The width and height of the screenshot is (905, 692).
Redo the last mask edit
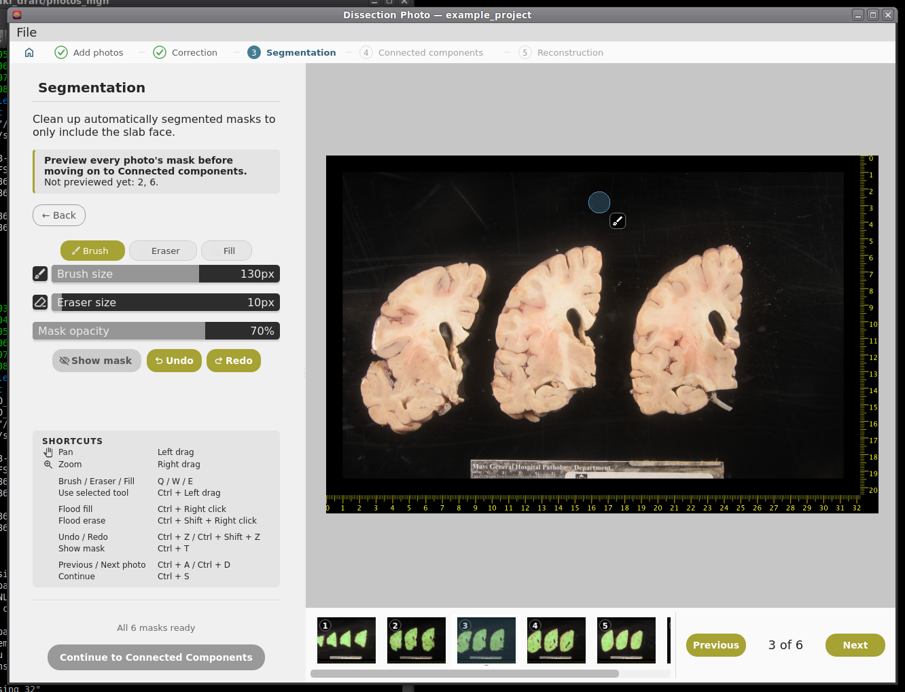pos(234,361)
